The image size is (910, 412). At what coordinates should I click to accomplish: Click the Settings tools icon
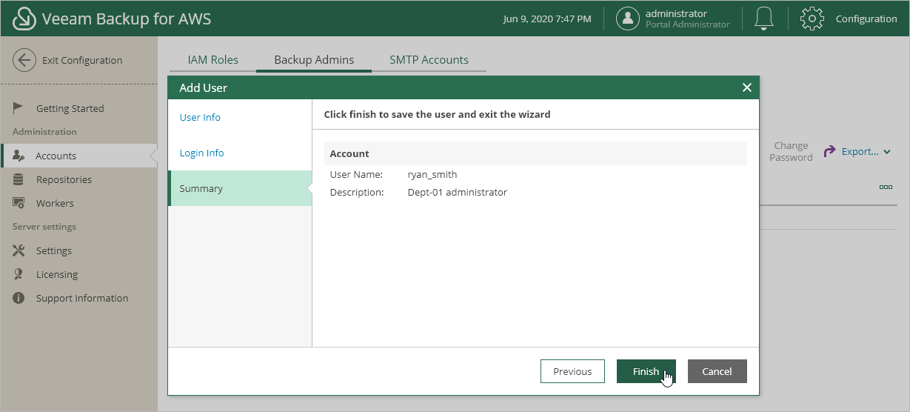point(19,250)
